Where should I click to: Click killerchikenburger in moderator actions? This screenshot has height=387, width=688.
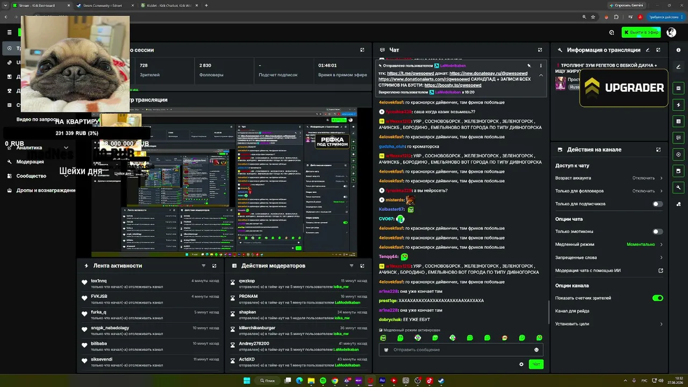[257, 328]
